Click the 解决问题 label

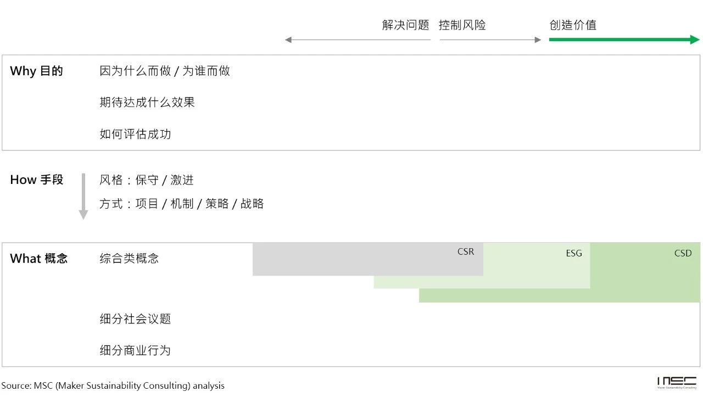[406, 25]
